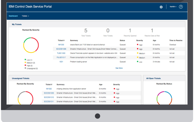Open ticket IM1030 link
Screen dimensions: 195x122
tap(61, 45)
